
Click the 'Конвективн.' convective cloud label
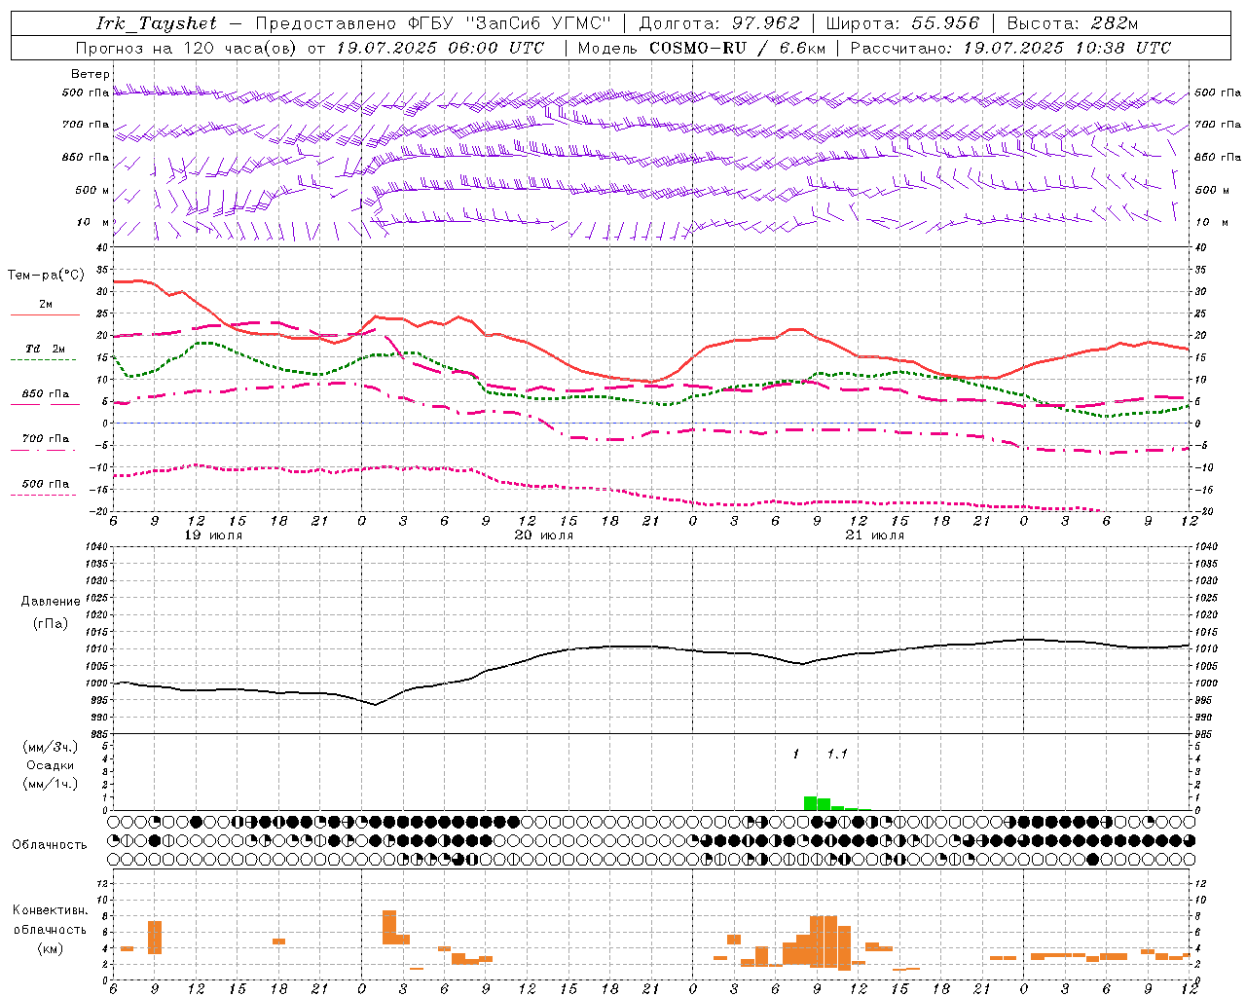pos(50,910)
